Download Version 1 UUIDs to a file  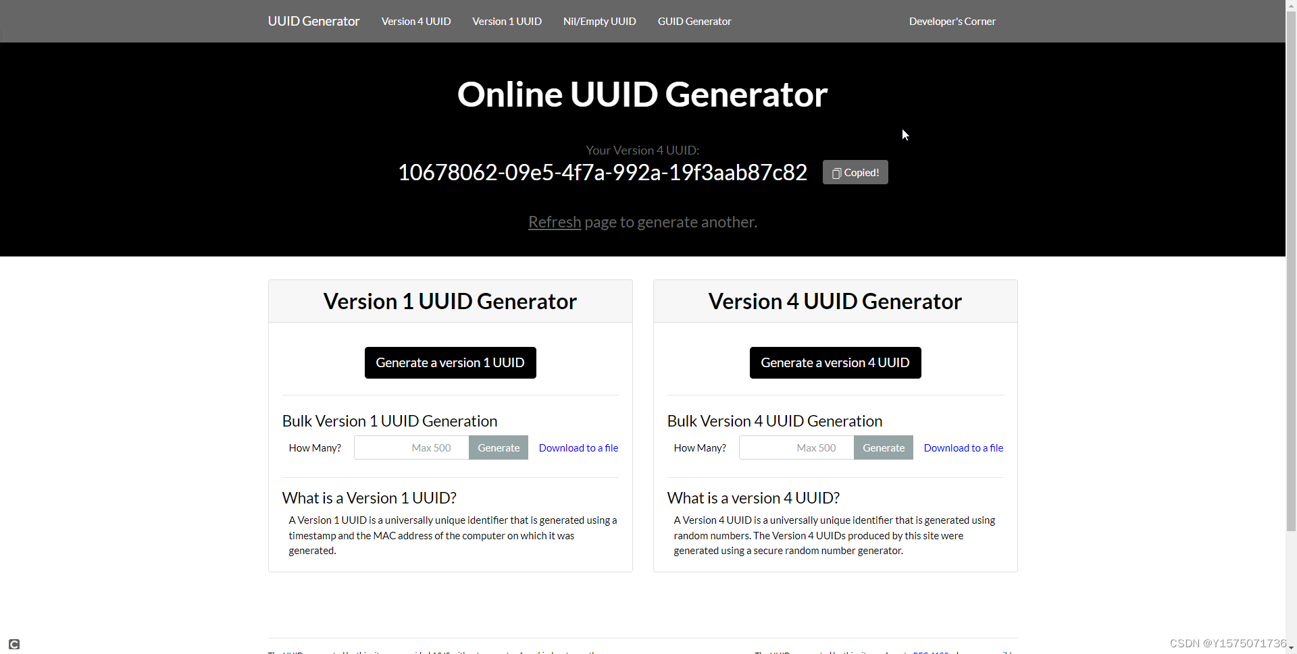click(x=578, y=447)
